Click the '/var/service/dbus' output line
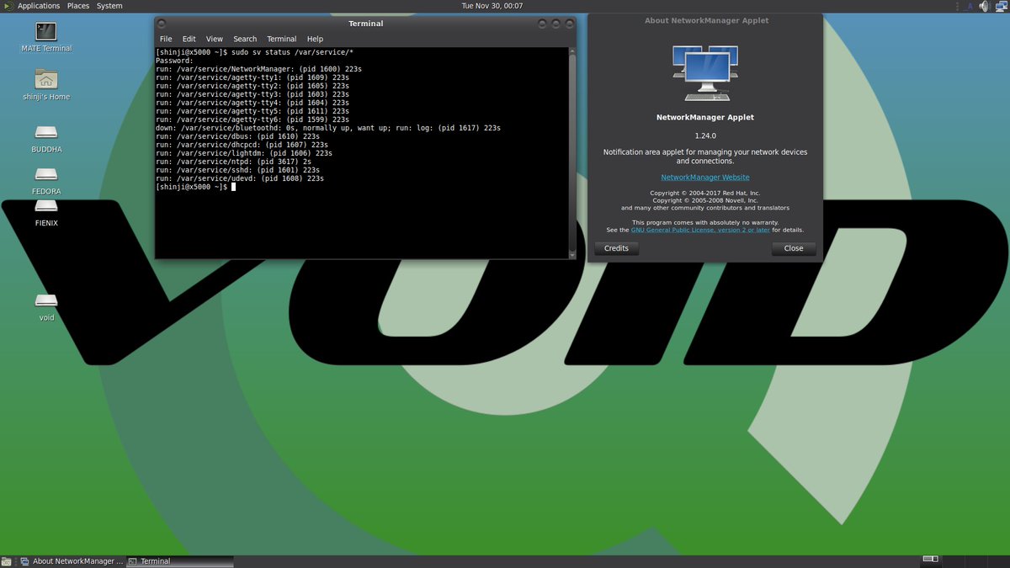The height and width of the screenshot is (568, 1010). (237, 136)
